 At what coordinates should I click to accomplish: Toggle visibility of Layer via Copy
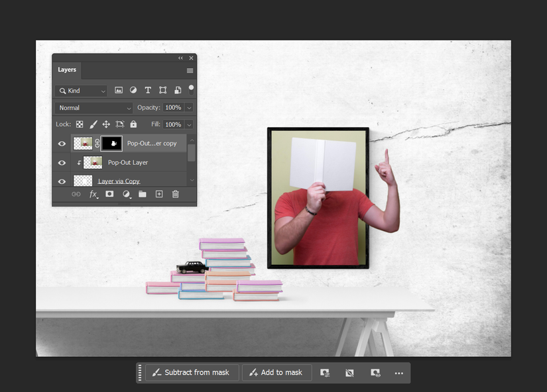coord(62,179)
